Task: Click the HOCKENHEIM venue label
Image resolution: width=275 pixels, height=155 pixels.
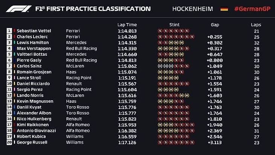Action: click(192, 9)
